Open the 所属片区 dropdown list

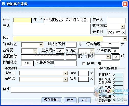click(x=41, y=45)
